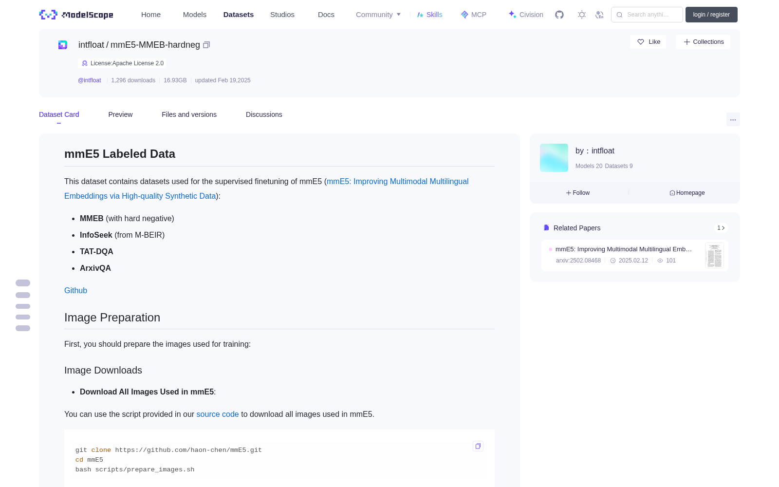Click the search magnifier icon
Viewport: 779px width, 487px height.
[x=620, y=15]
